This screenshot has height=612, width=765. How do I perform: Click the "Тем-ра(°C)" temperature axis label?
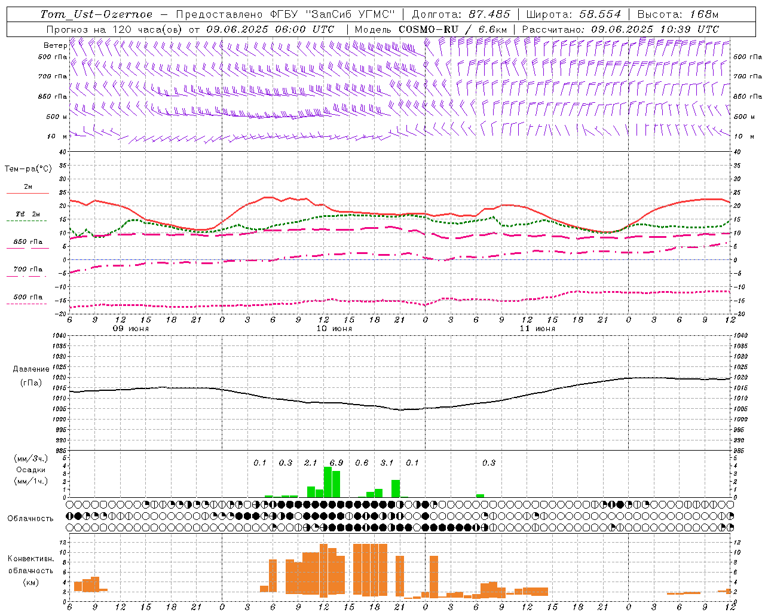click(28, 169)
